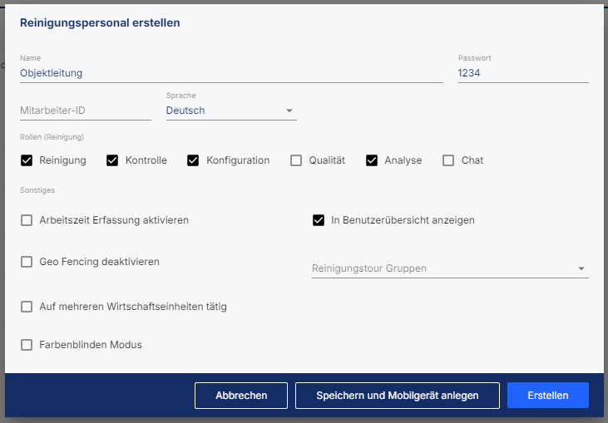Image resolution: width=608 pixels, height=423 pixels.
Task: Click the Abbrechen button
Action: [241, 396]
